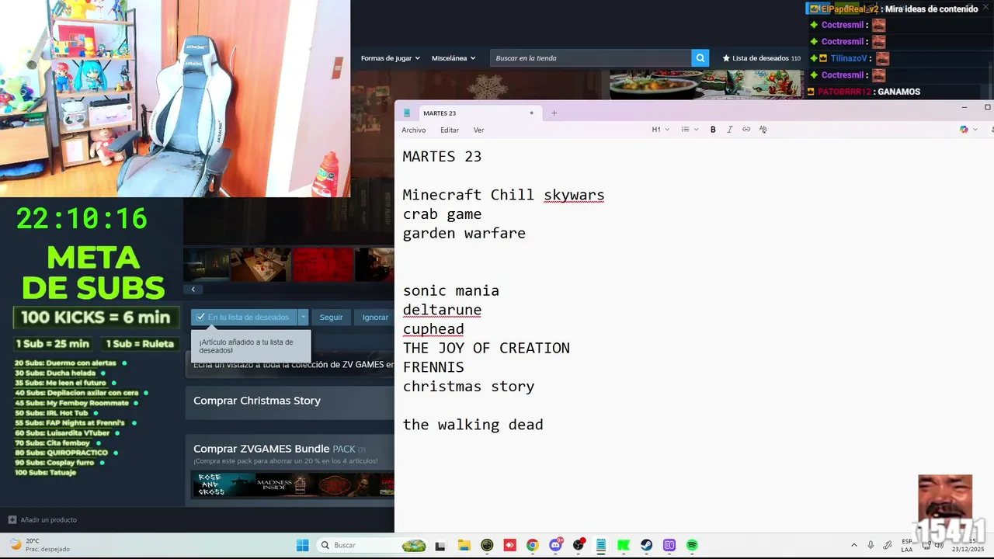Viewport: 994px width, 559px height.
Task: Open the Editar menu in Notepad
Action: [x=450, y=130]
